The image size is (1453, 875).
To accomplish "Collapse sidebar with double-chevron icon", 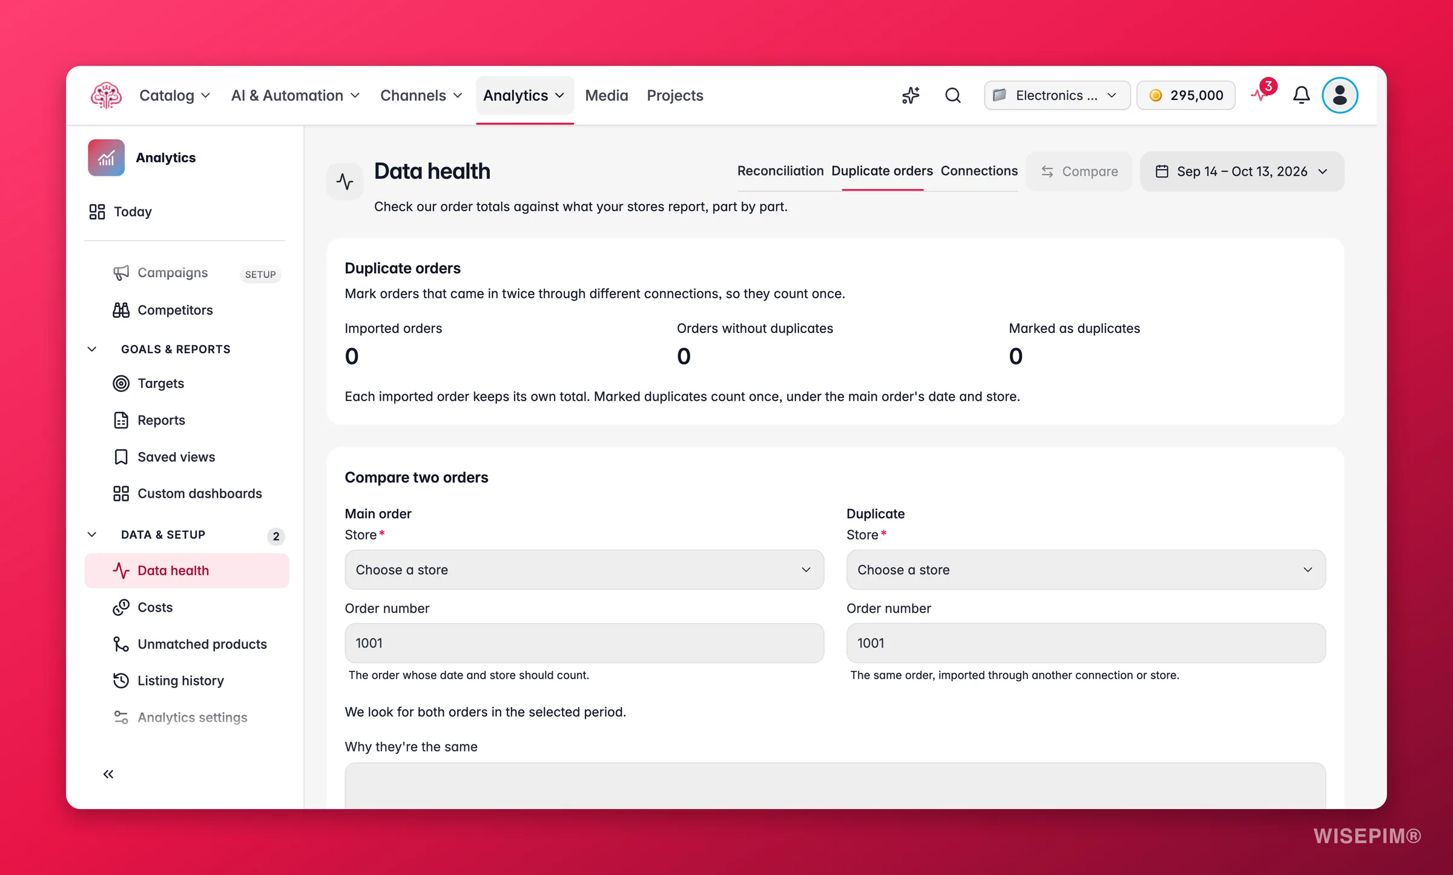I will point(108,774).
